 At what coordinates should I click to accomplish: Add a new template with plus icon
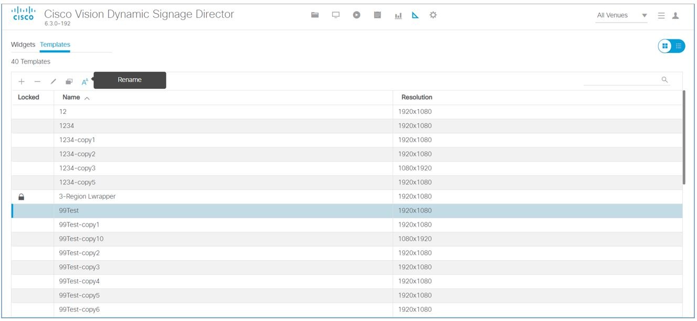pos(22,81)
